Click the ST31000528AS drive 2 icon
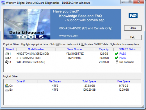Viewport: 146px width, 110px height. click(7, 58)
